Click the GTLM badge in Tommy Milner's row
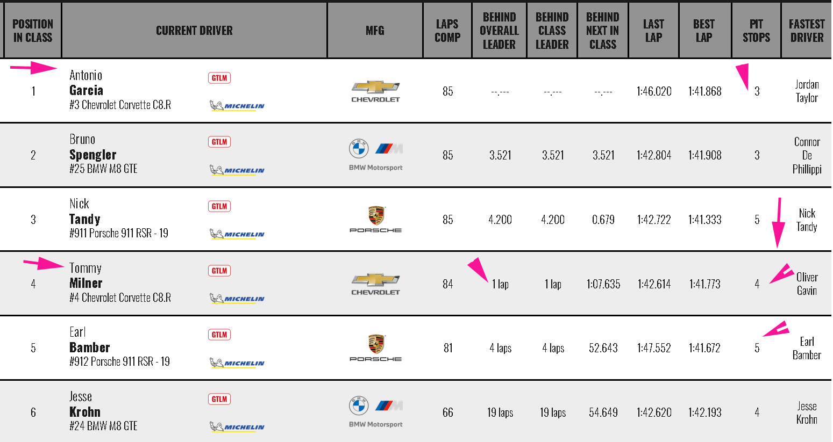 (x=219, y=271)
